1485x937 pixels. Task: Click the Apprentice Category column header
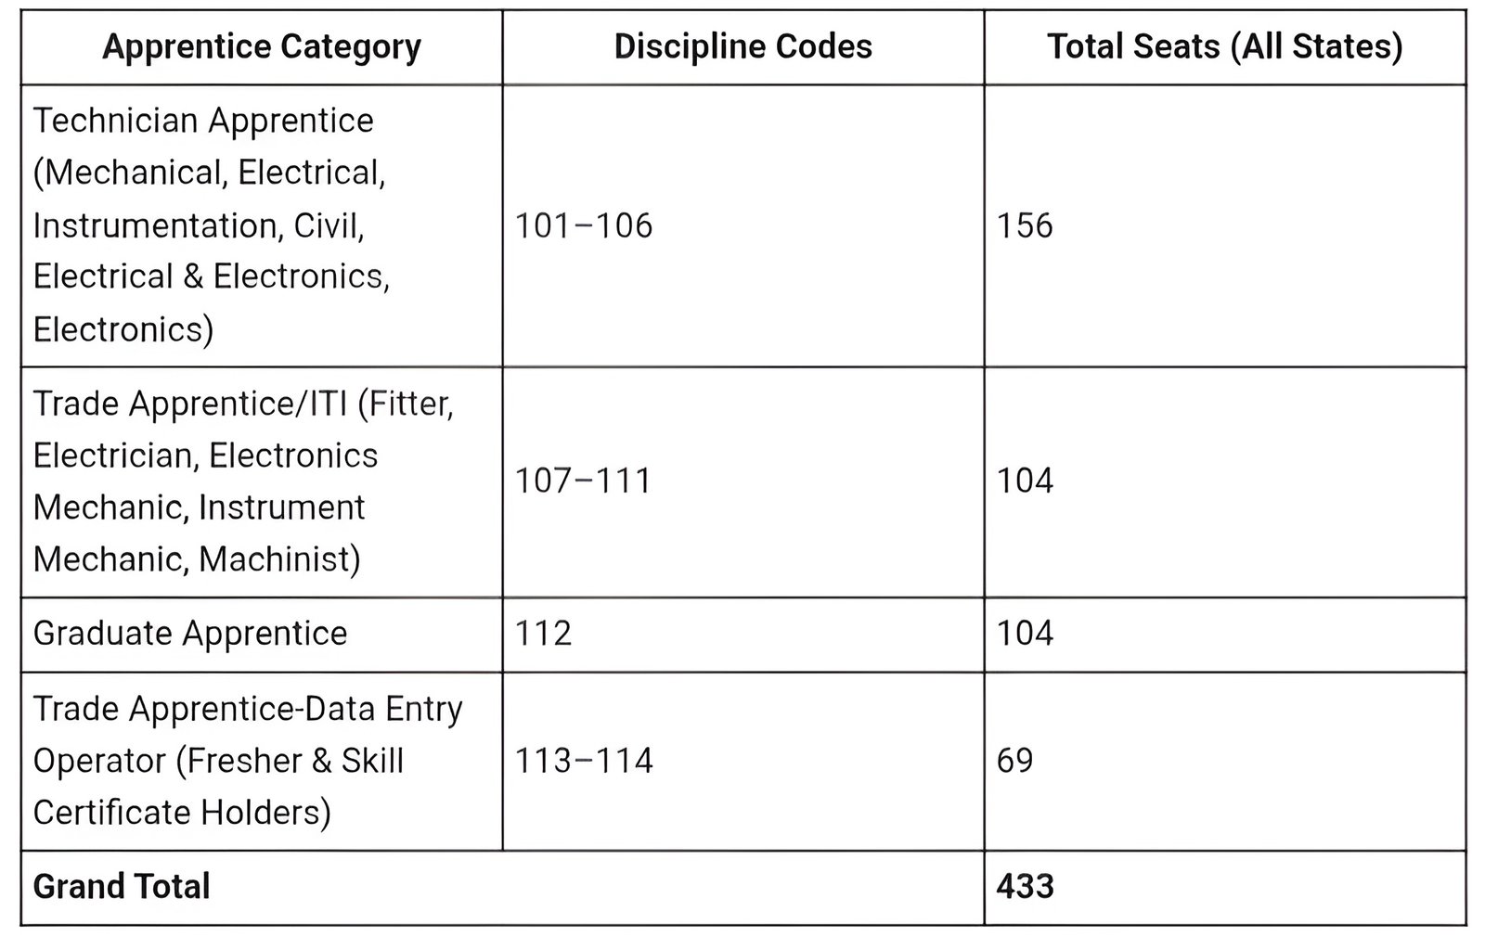tap(262, 47)
